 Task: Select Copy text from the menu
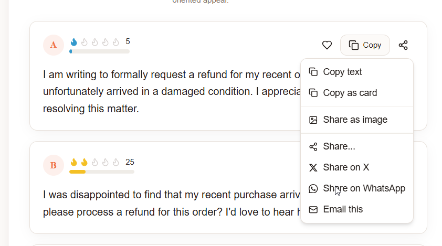342,72
